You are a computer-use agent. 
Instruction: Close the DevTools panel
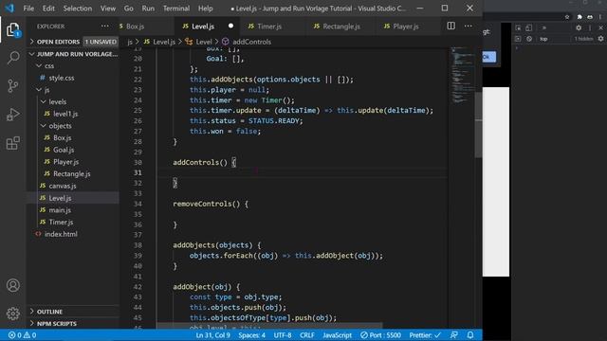pyautogui.click(x=600, y=27)
